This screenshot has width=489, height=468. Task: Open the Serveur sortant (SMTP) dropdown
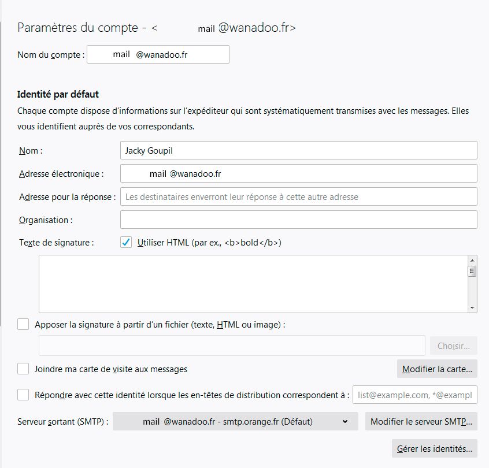click(x=235, y=422)
